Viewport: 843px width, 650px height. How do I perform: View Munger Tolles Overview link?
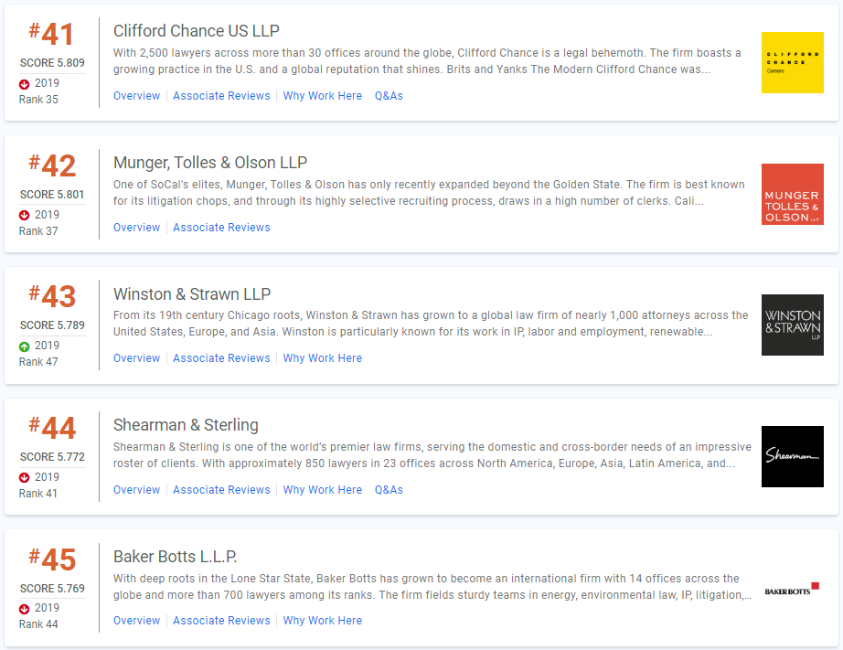point(136,228)
